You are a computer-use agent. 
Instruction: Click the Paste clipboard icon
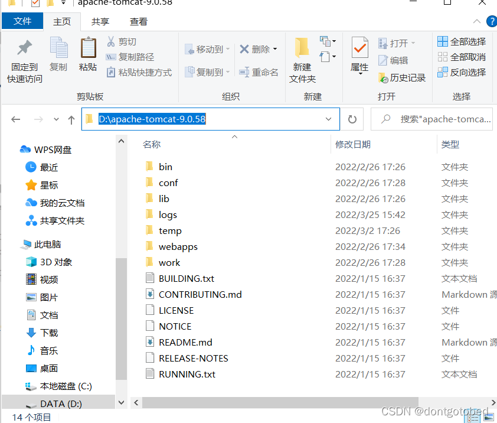point(88,48)
